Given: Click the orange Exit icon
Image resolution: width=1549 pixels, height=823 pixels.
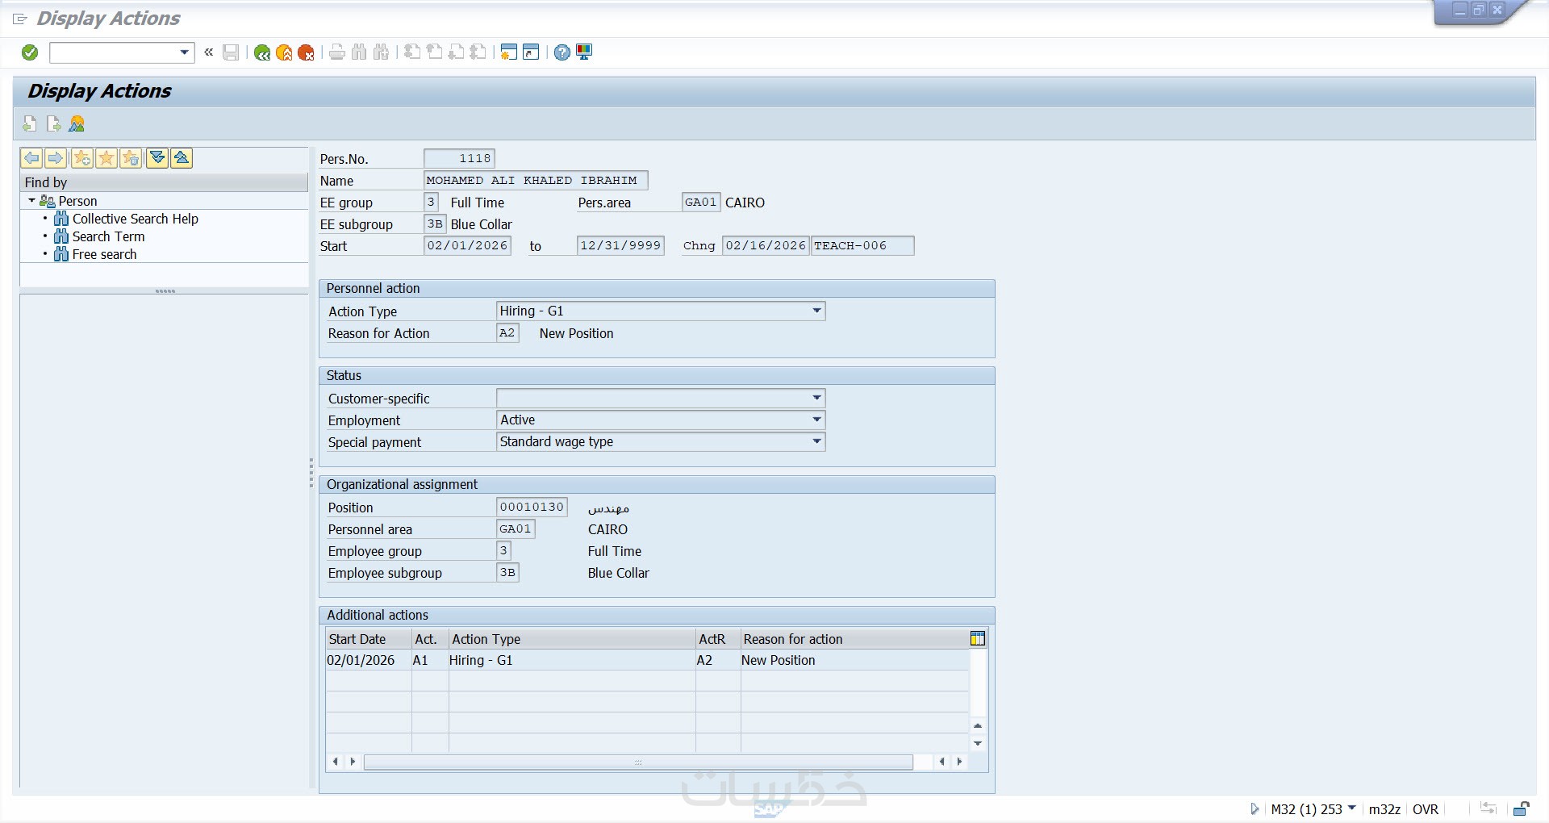Looking at the screenshot, I should (284, 52).
